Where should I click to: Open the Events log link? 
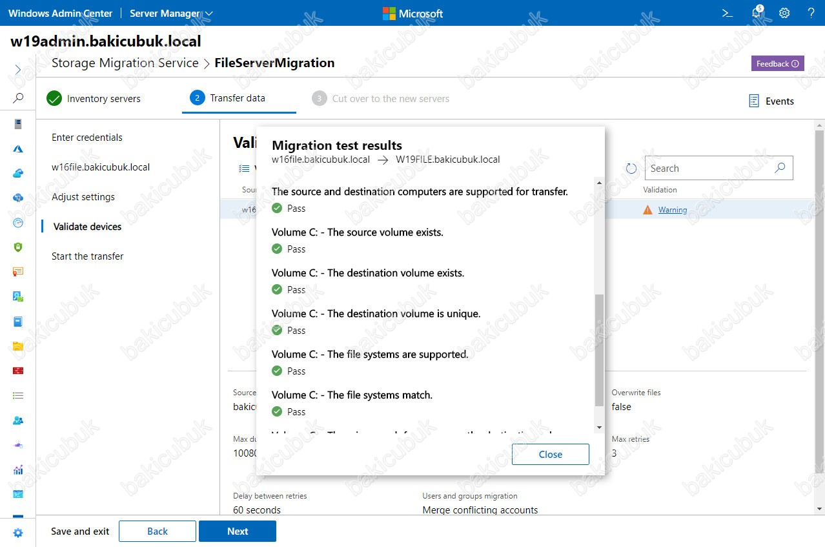771,101
